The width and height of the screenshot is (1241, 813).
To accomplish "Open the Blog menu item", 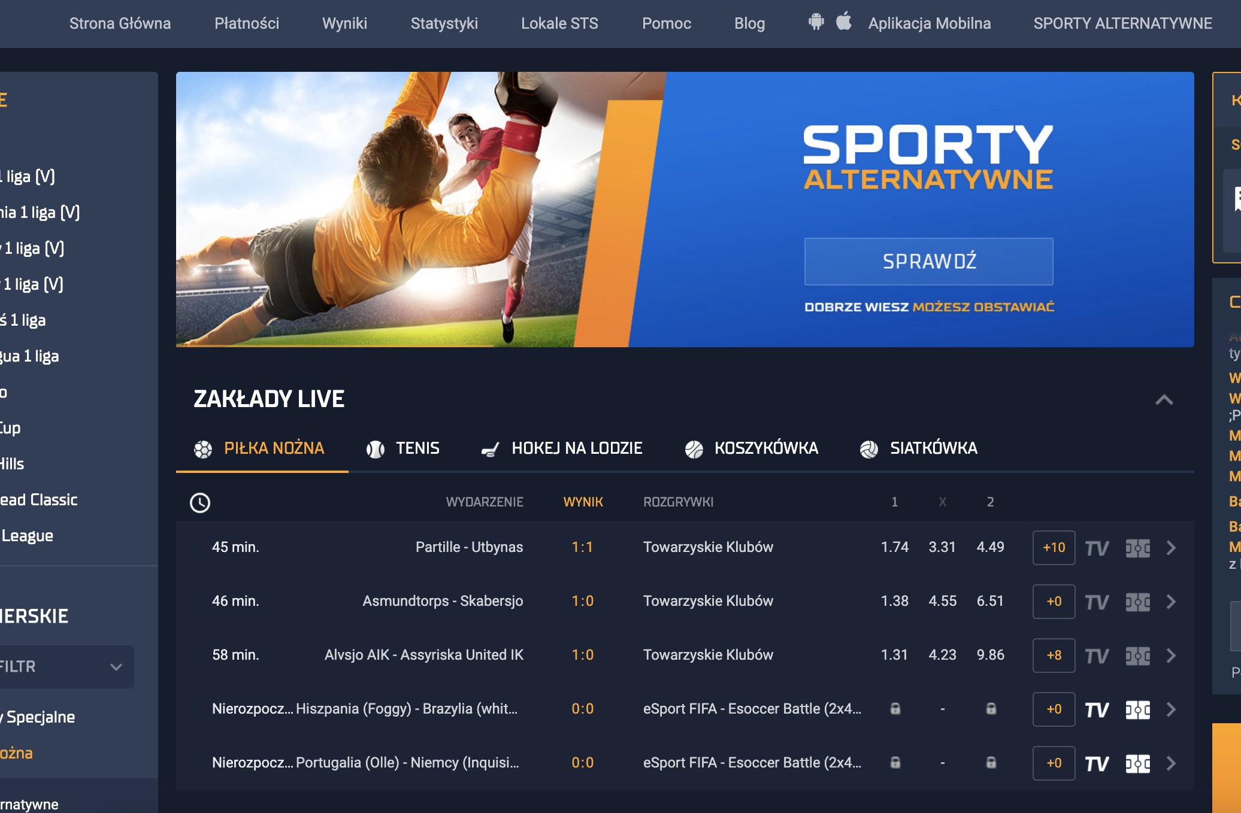I will point(749,23).
